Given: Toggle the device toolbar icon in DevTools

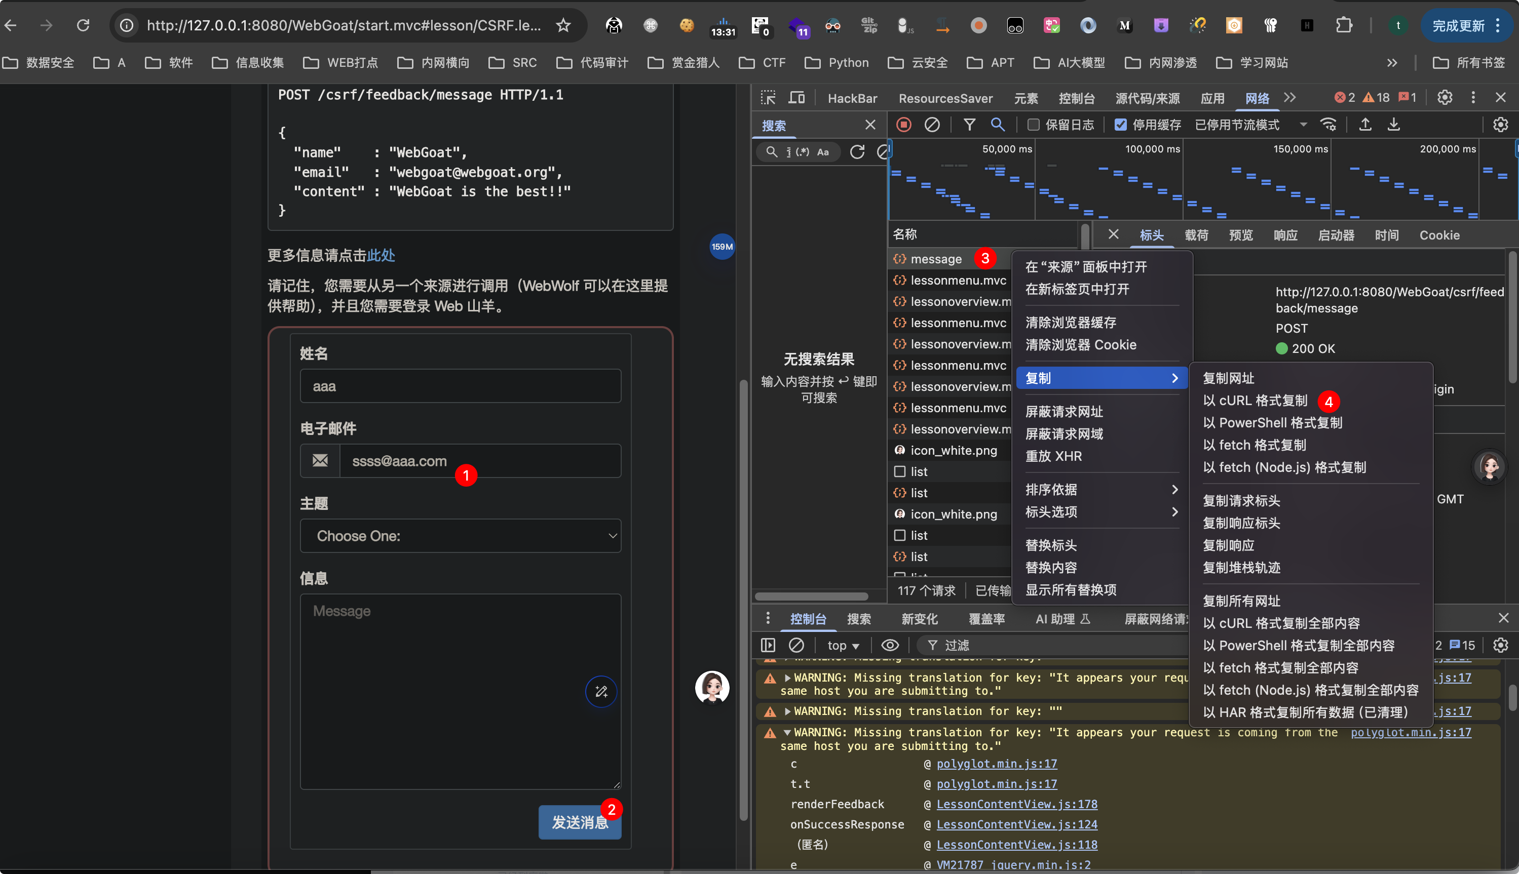Looking at the screenshot, I should (796, 98).
